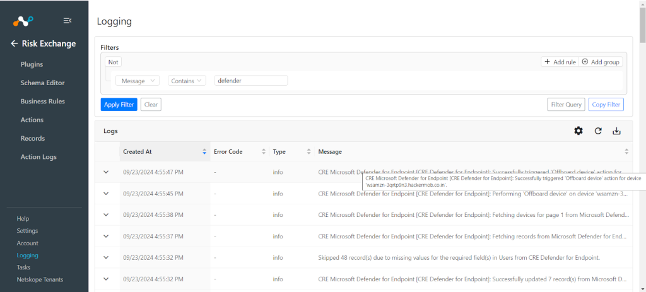The width and height of the screenshot is (646, 292).
Task: Expand the 4:55:47 PM log row
Action: click(106, 172)
